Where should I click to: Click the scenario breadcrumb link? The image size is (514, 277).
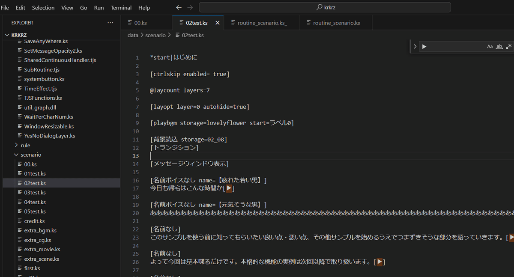coord(155,35)
